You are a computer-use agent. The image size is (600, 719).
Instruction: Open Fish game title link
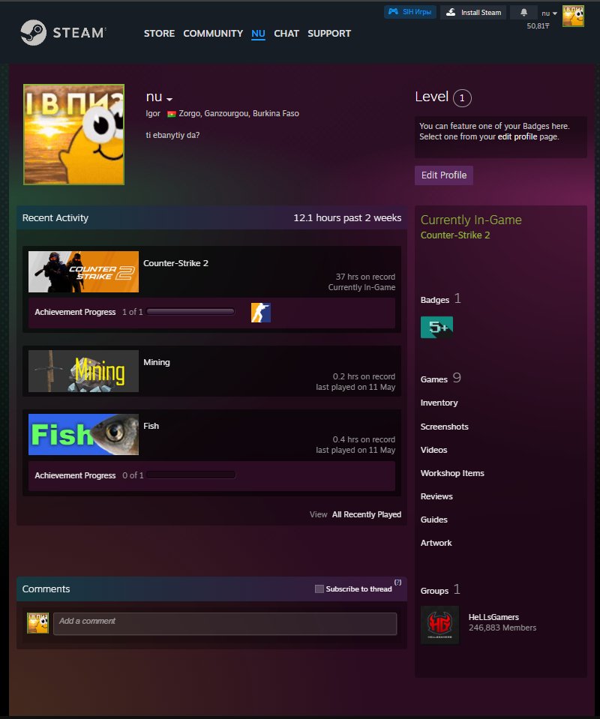[151, 426]
